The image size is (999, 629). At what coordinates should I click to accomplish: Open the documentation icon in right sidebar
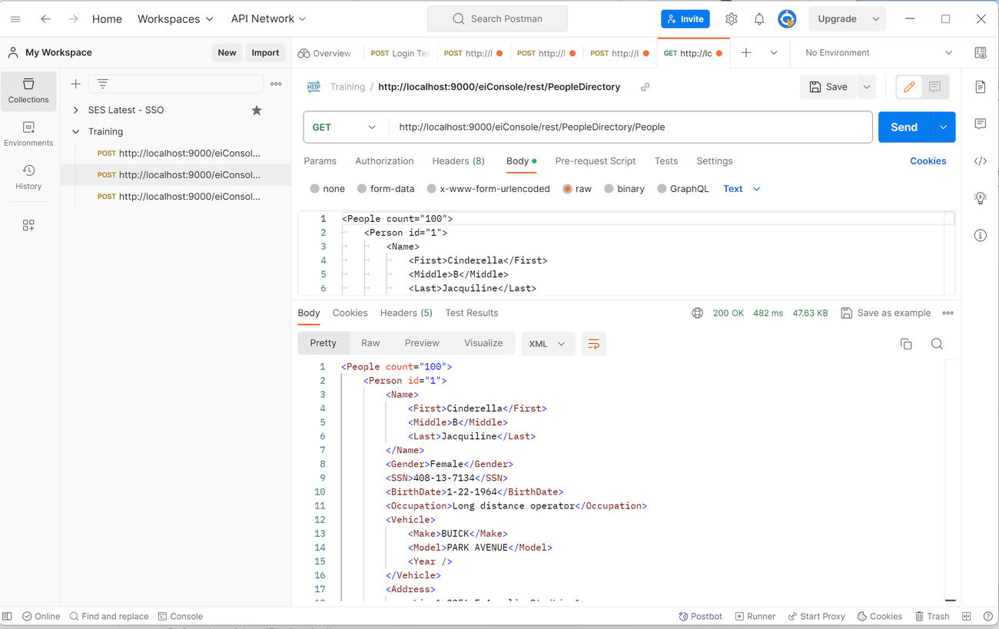(x=981, y=87)
